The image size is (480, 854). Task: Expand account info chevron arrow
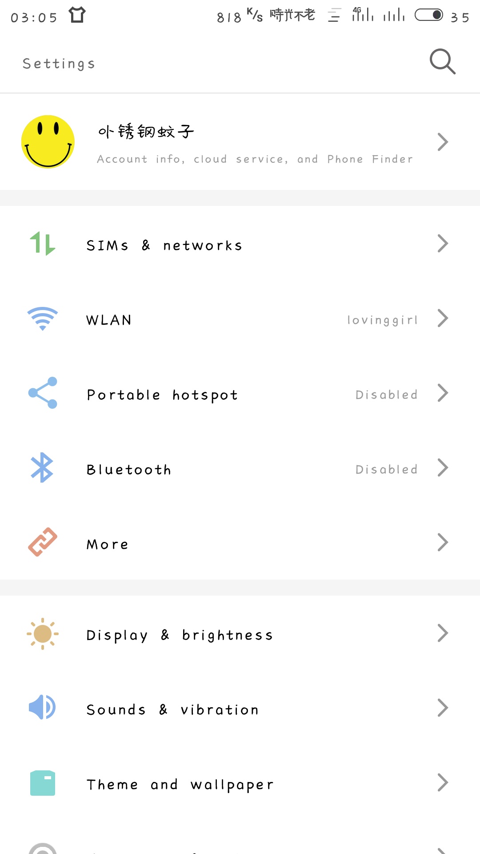(443, 142)
